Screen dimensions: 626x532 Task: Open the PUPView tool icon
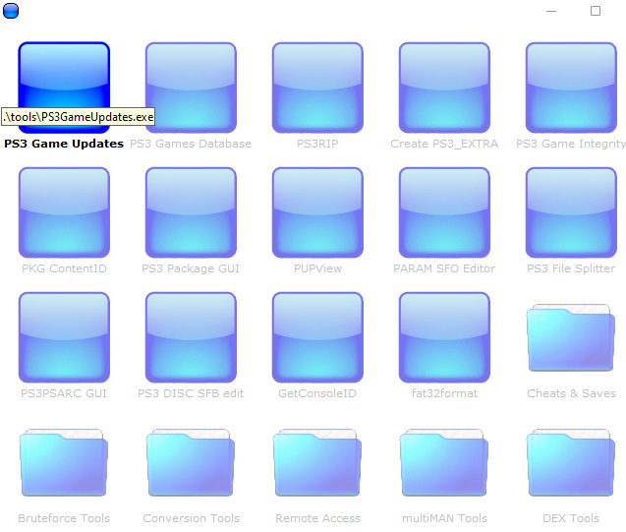(317, 212)
